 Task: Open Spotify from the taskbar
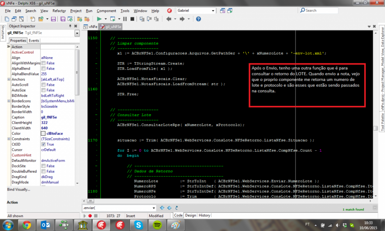157,225
